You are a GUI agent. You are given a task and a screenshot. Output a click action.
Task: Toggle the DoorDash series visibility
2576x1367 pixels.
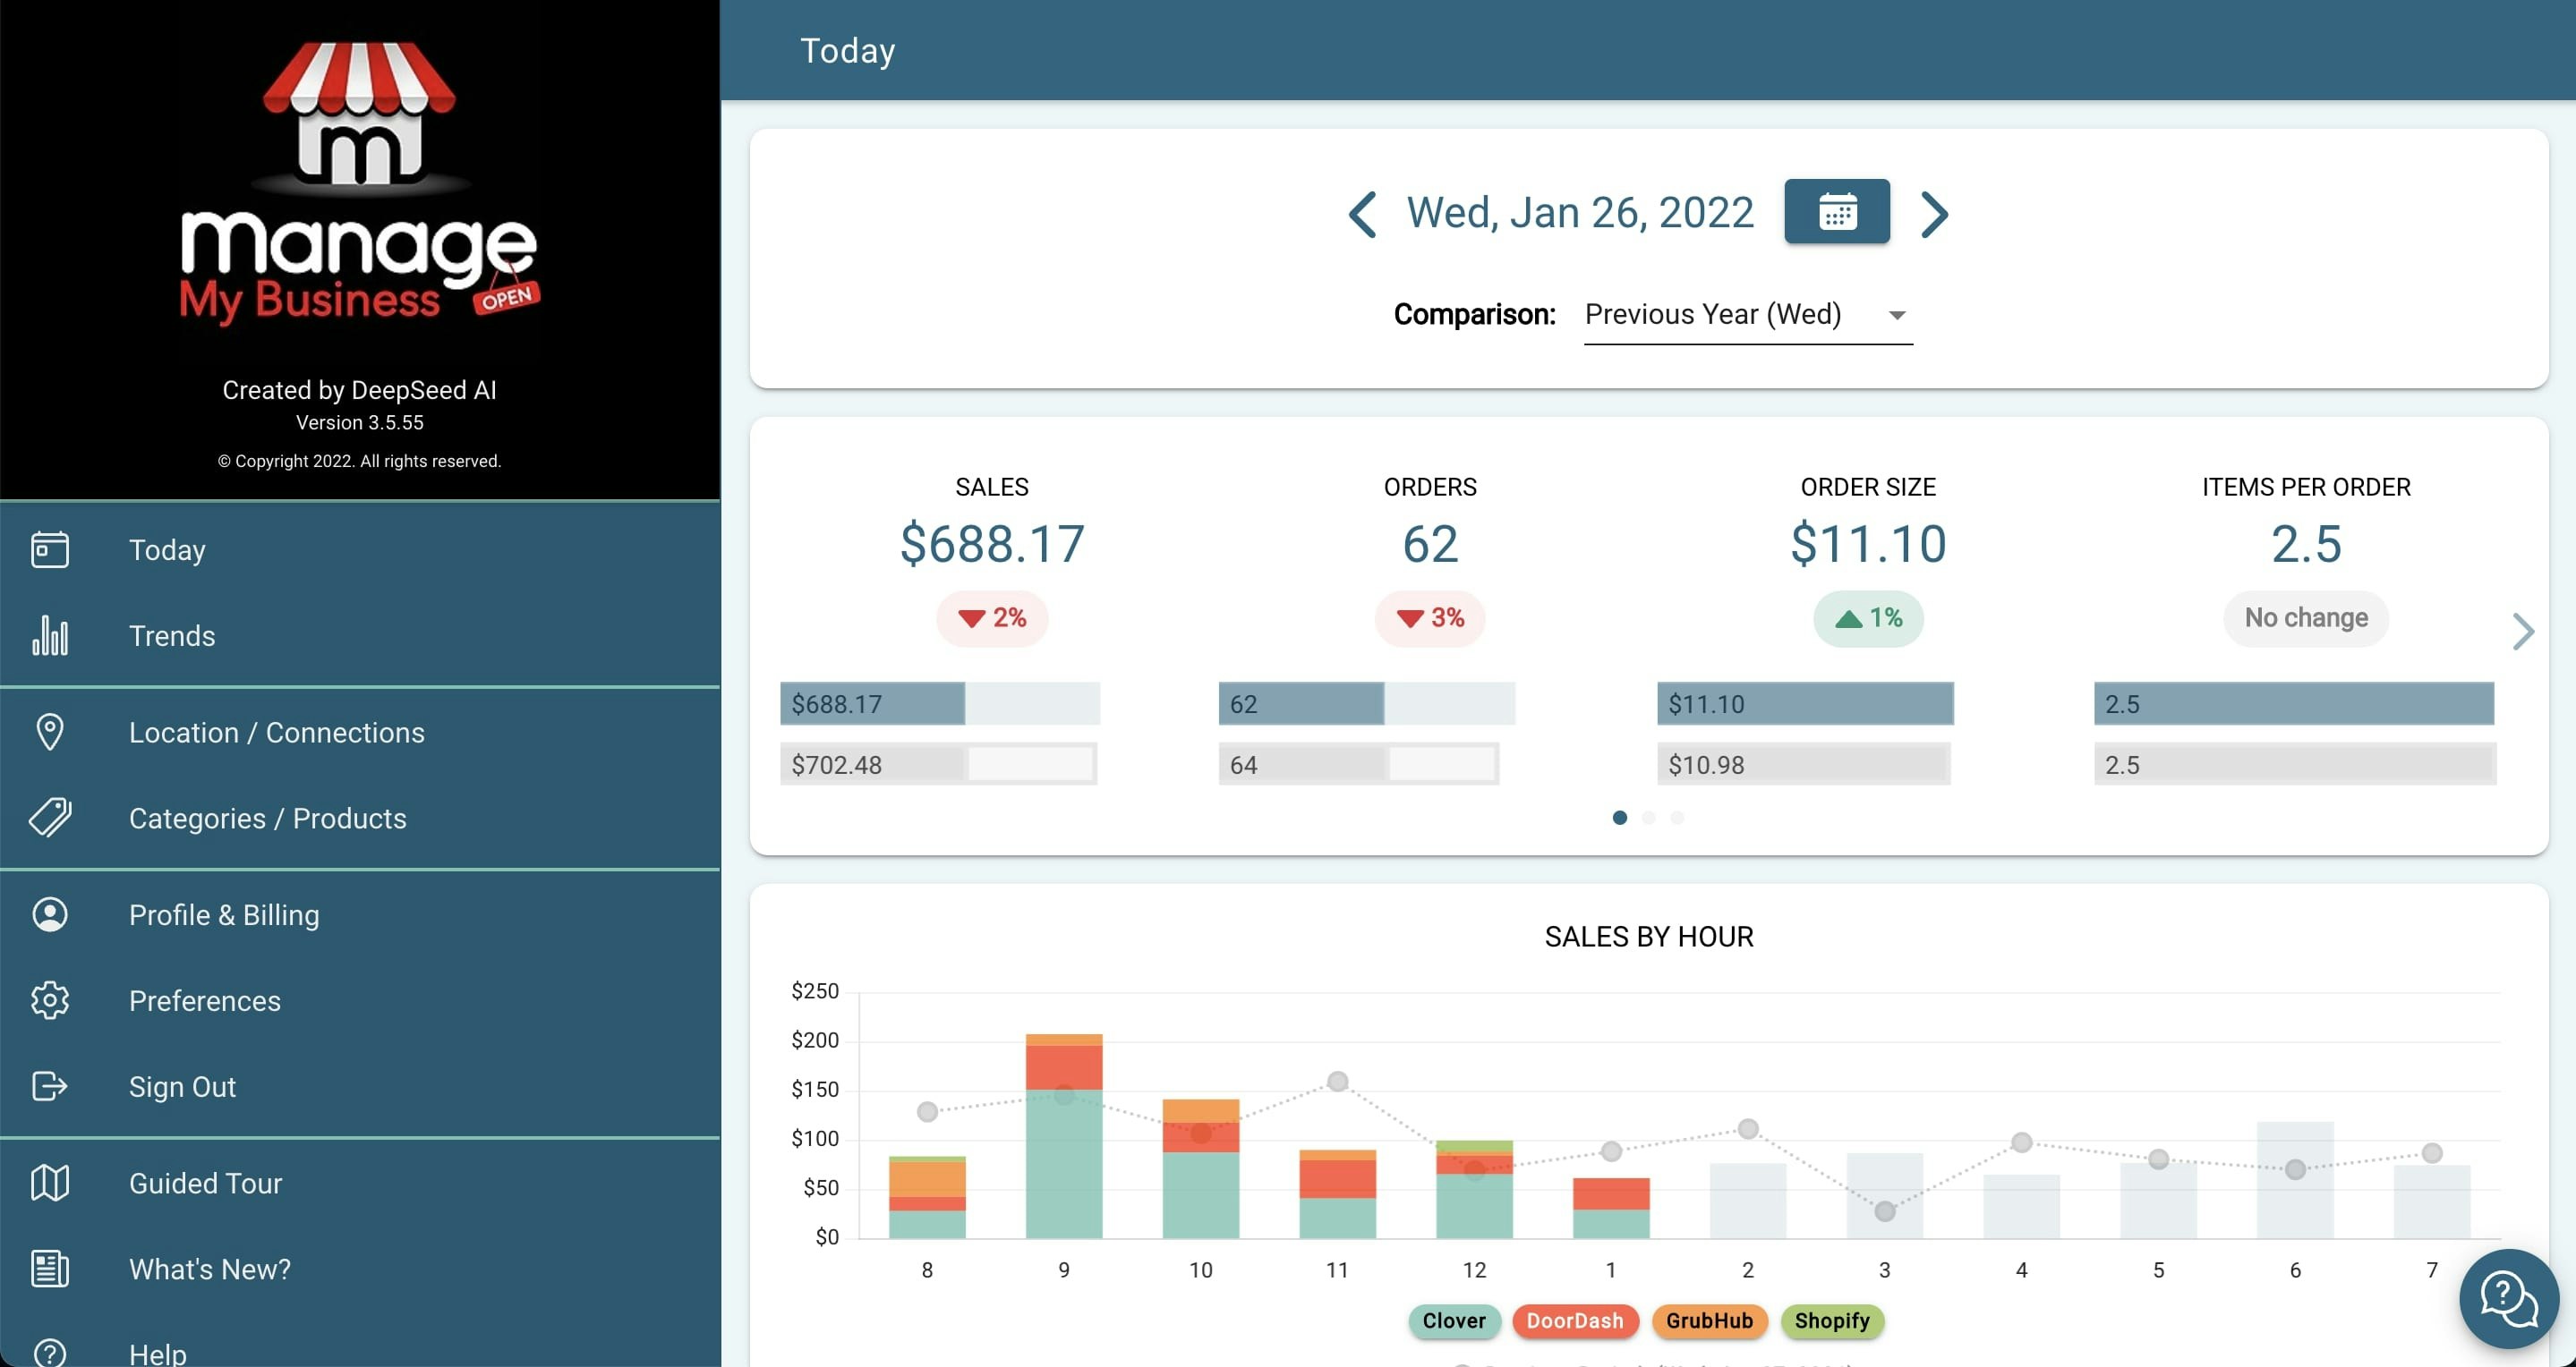point(1576,1321)
